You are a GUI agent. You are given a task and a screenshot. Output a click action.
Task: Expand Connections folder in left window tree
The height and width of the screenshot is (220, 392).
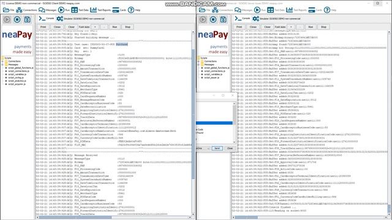tap(2, 61)
